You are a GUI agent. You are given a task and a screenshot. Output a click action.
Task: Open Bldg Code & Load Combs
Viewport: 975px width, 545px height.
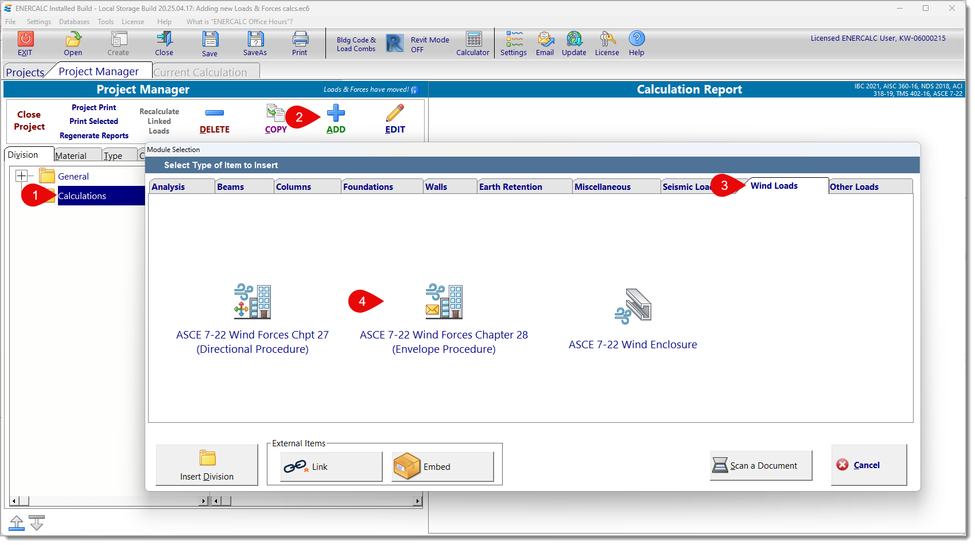pyautogui.click(x=356, y=44)
